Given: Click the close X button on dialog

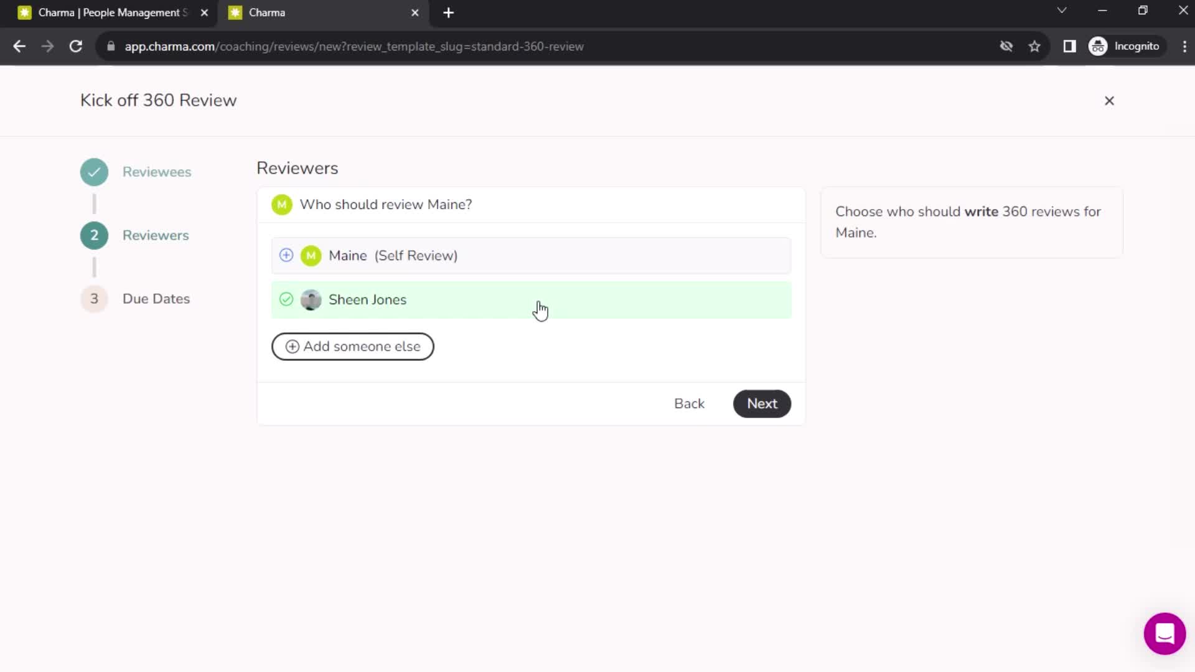Looking at the screenshot, I should click(x=1110, y=100).
